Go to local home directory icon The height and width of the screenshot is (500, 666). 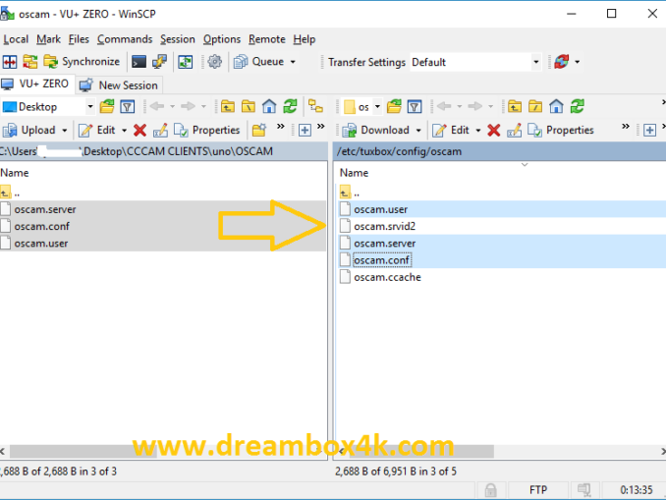pos(269,107)
